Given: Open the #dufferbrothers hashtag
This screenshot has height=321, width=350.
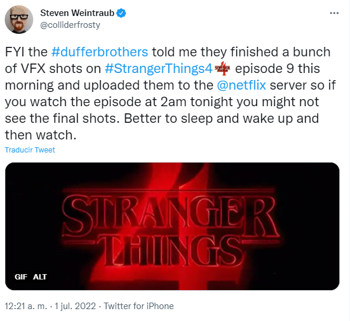Looking at the screenshot, I should 99,52.
